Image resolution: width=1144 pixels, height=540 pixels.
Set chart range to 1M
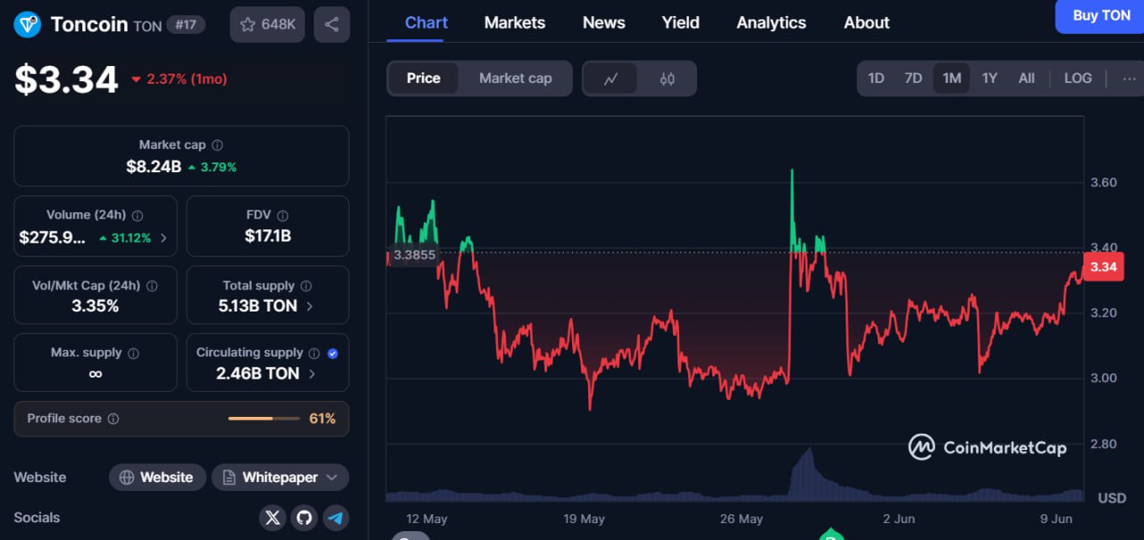(x=952, y=79)
